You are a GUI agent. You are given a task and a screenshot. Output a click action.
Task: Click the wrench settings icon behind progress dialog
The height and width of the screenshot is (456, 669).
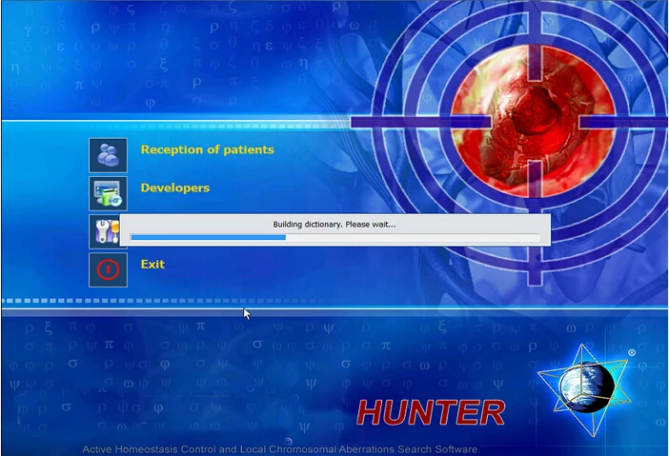(x=105, y=231)
